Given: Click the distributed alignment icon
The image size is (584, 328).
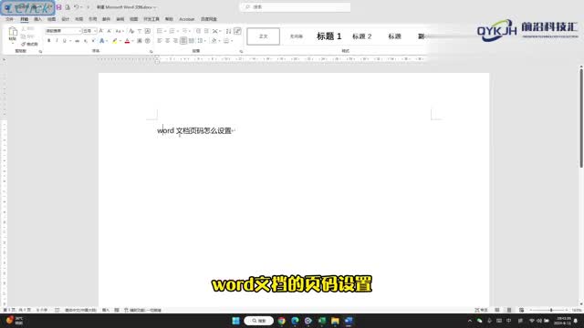Looking at the screenshot, I should [x=192, y=41].
